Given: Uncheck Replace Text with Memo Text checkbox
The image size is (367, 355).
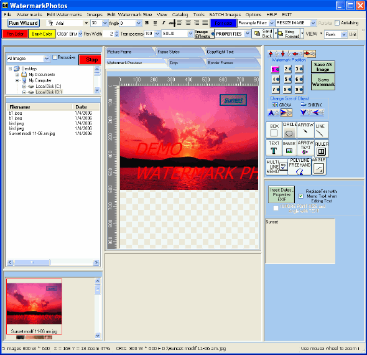Looking at the screenshot, I should [301, 196].
